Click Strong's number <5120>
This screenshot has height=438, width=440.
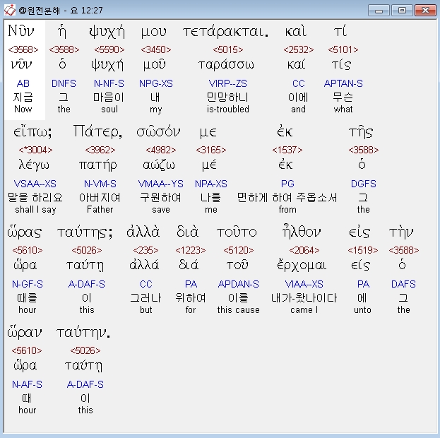tap(239, 250)
